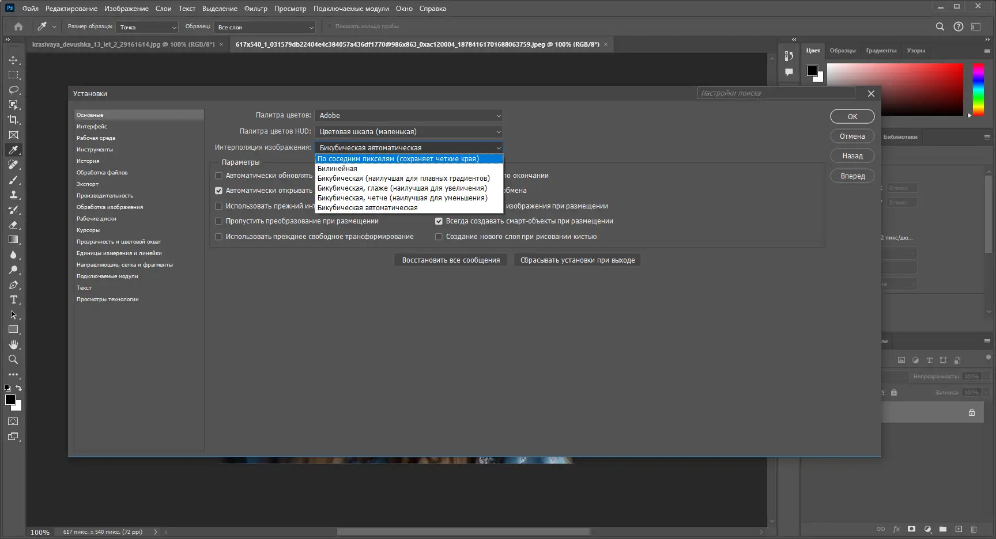Select the History Brush tool
Screen dimensions: 996x539
(x=13, y=210)
